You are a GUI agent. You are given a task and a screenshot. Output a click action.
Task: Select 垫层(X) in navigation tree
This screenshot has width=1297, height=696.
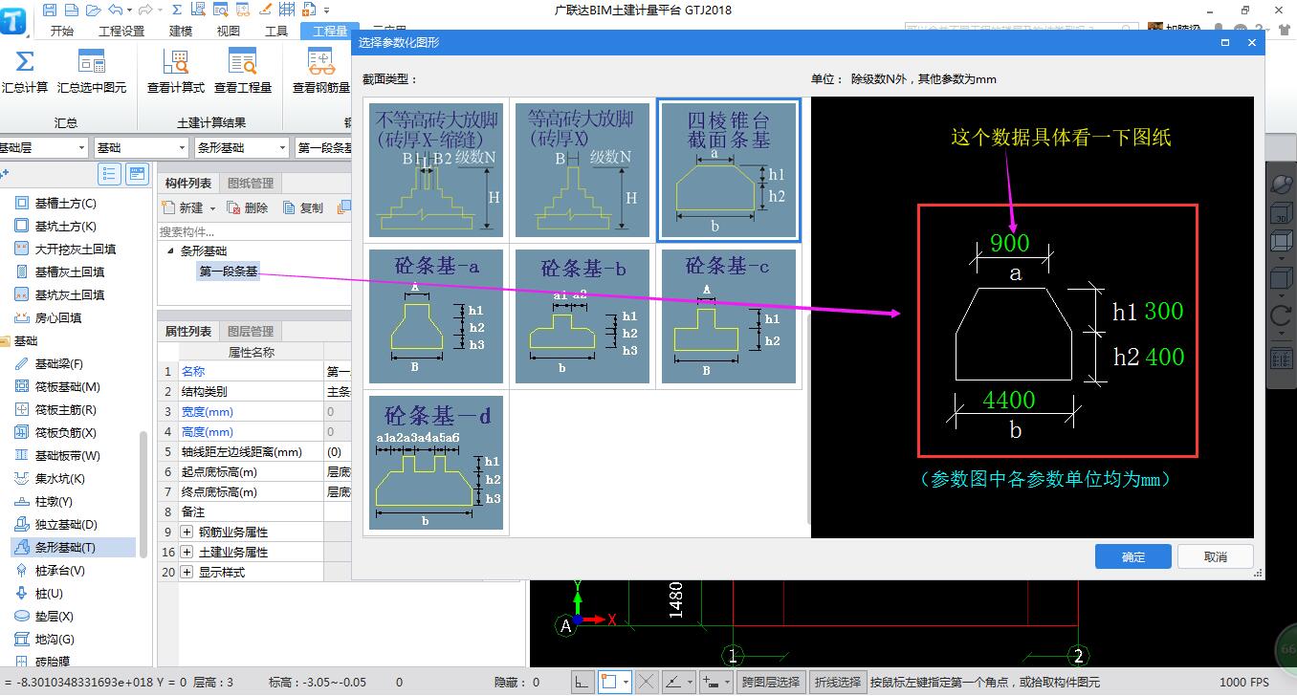point(54,616)
